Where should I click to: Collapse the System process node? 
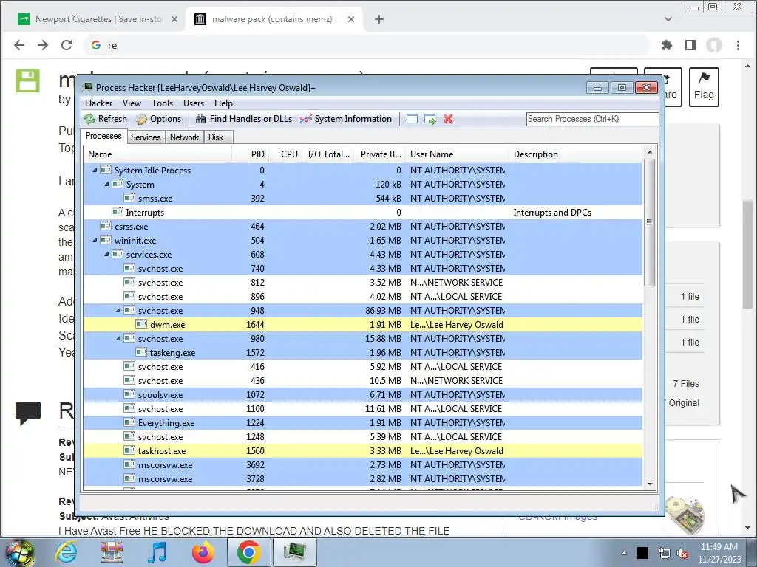[x=106, y=184]
